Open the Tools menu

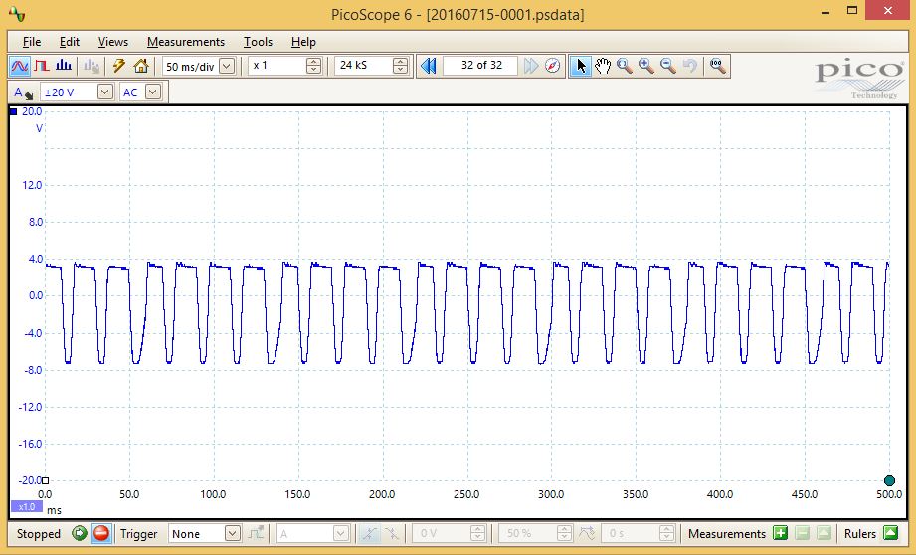click(x=258, y=42)
